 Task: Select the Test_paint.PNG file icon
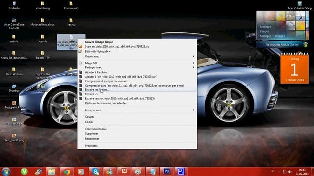pyautogui.click(x=14, y=105)
